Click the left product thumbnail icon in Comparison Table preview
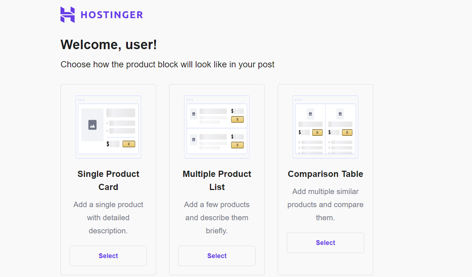 (x=310, y=113)
